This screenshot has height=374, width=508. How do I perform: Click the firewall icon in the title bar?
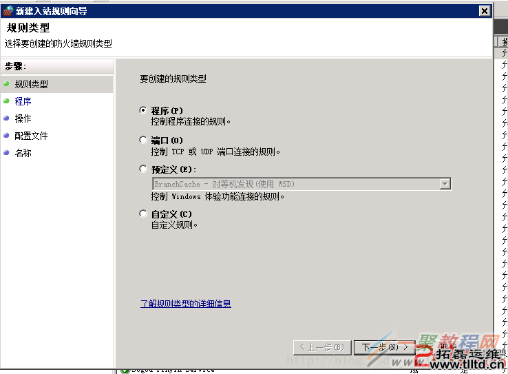(8, 11)
